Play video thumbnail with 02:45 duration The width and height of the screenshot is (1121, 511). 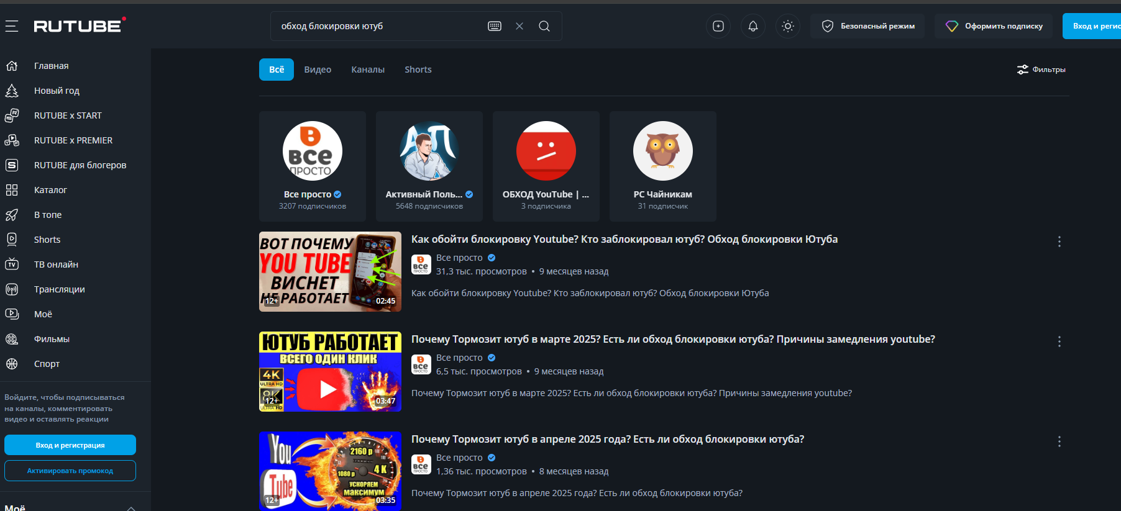tap(330, 271)
